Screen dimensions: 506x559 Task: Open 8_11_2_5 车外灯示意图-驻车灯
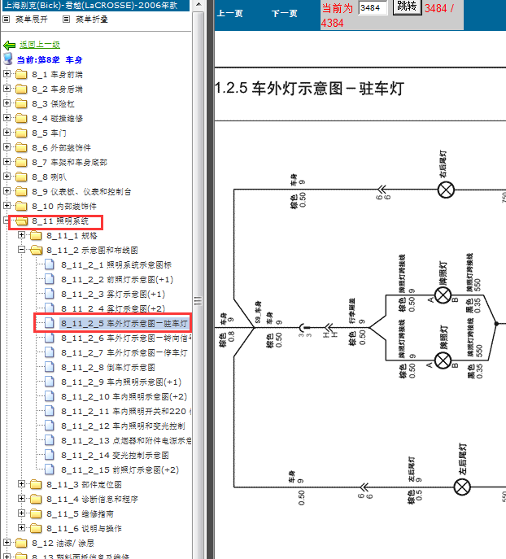[124, 323]
